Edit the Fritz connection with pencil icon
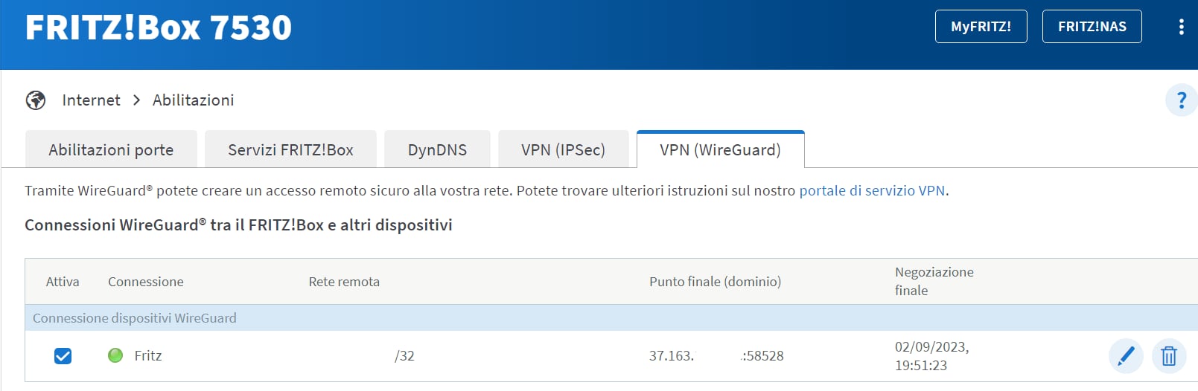The width and height of the screenshot is (1198, 391). click(1126, 356)
